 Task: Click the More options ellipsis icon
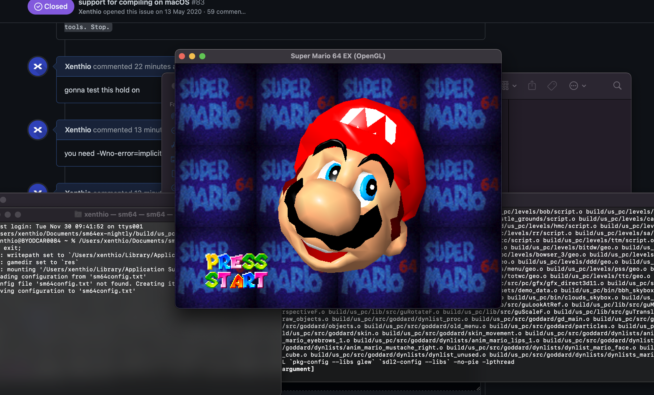pyautogui.click(x=573, y=85)
